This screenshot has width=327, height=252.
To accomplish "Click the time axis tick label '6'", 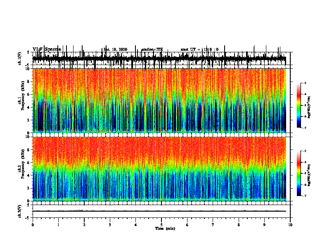I will click(187, 225).
